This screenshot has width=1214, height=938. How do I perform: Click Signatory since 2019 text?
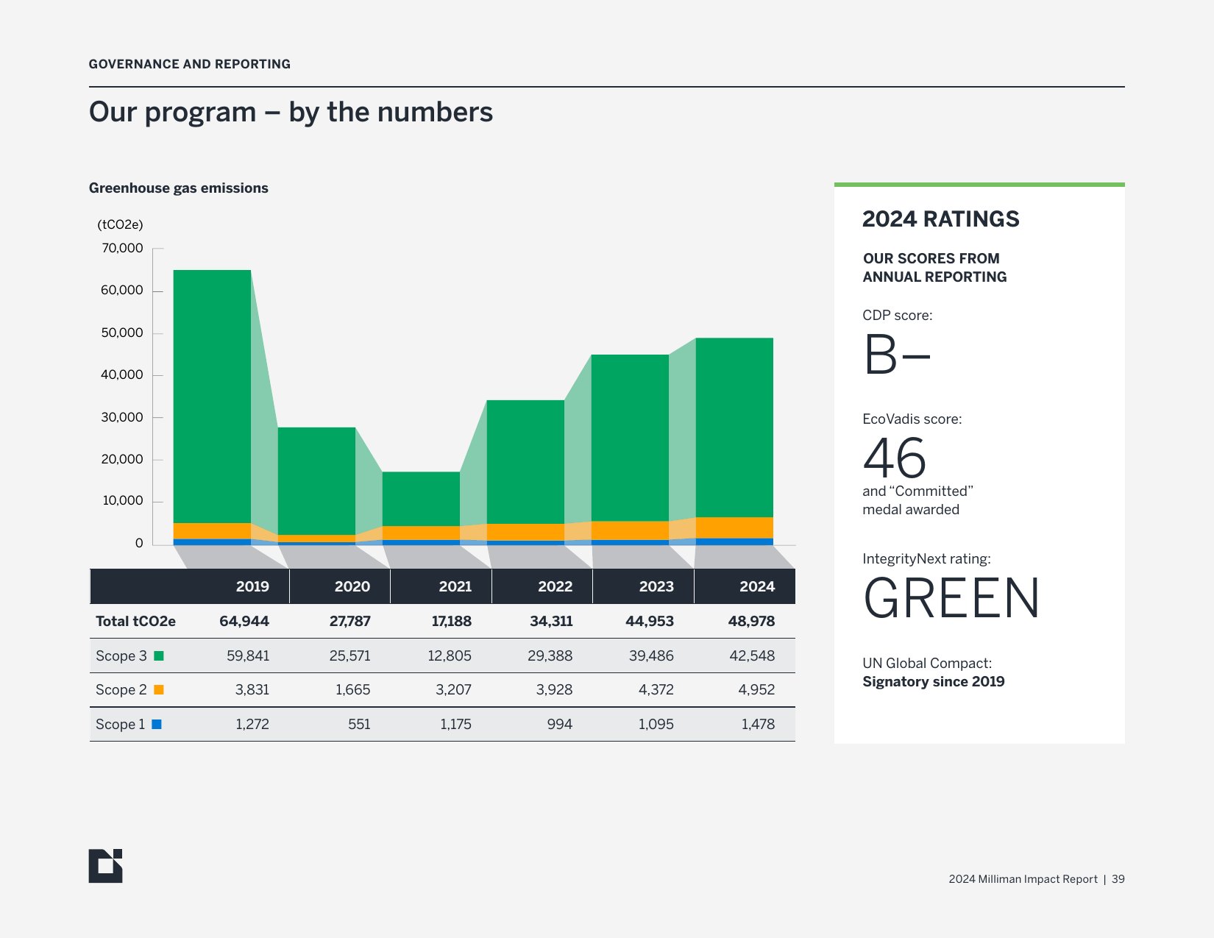(934, 681)
